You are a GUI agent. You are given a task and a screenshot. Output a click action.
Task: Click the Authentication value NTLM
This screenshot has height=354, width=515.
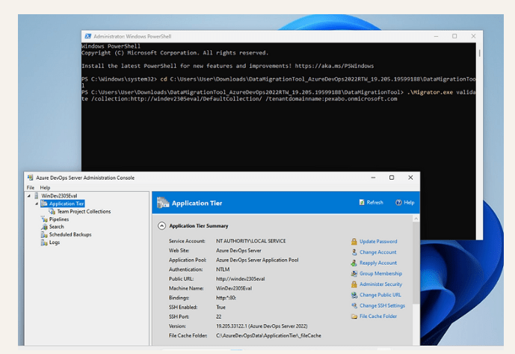pos(223,269)
